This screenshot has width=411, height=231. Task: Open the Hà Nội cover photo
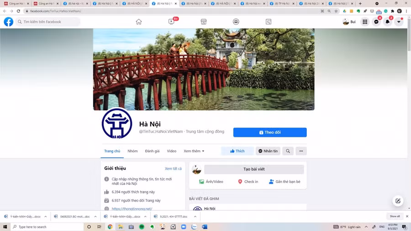[x=204, y=69]
